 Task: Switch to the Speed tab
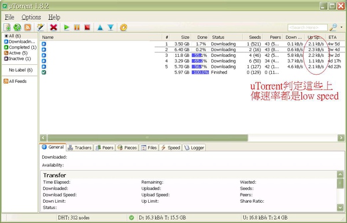point(171,148)
